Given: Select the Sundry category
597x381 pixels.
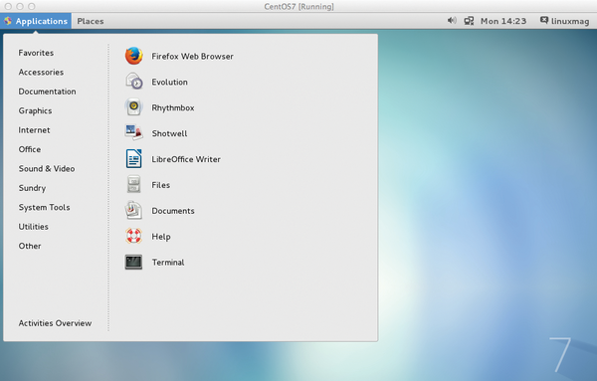Looking at the screenshot, I should [x=32, y=188].
